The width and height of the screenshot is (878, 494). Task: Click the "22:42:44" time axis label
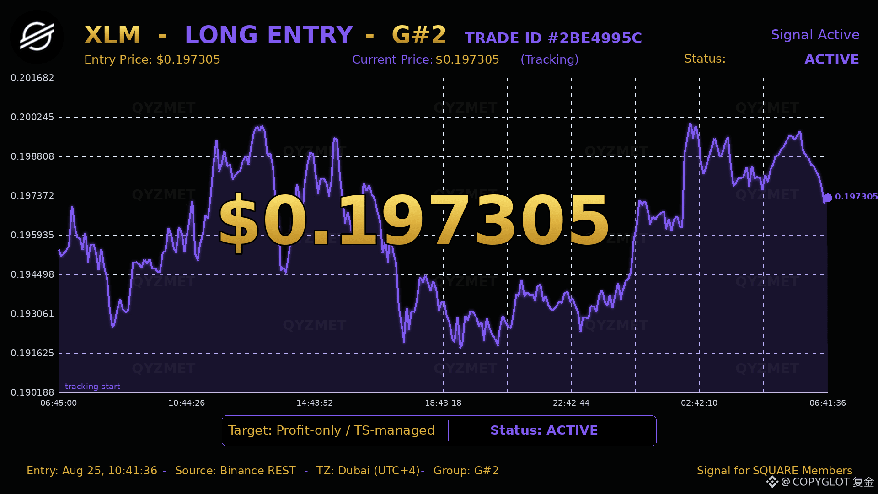pos(571,403)
